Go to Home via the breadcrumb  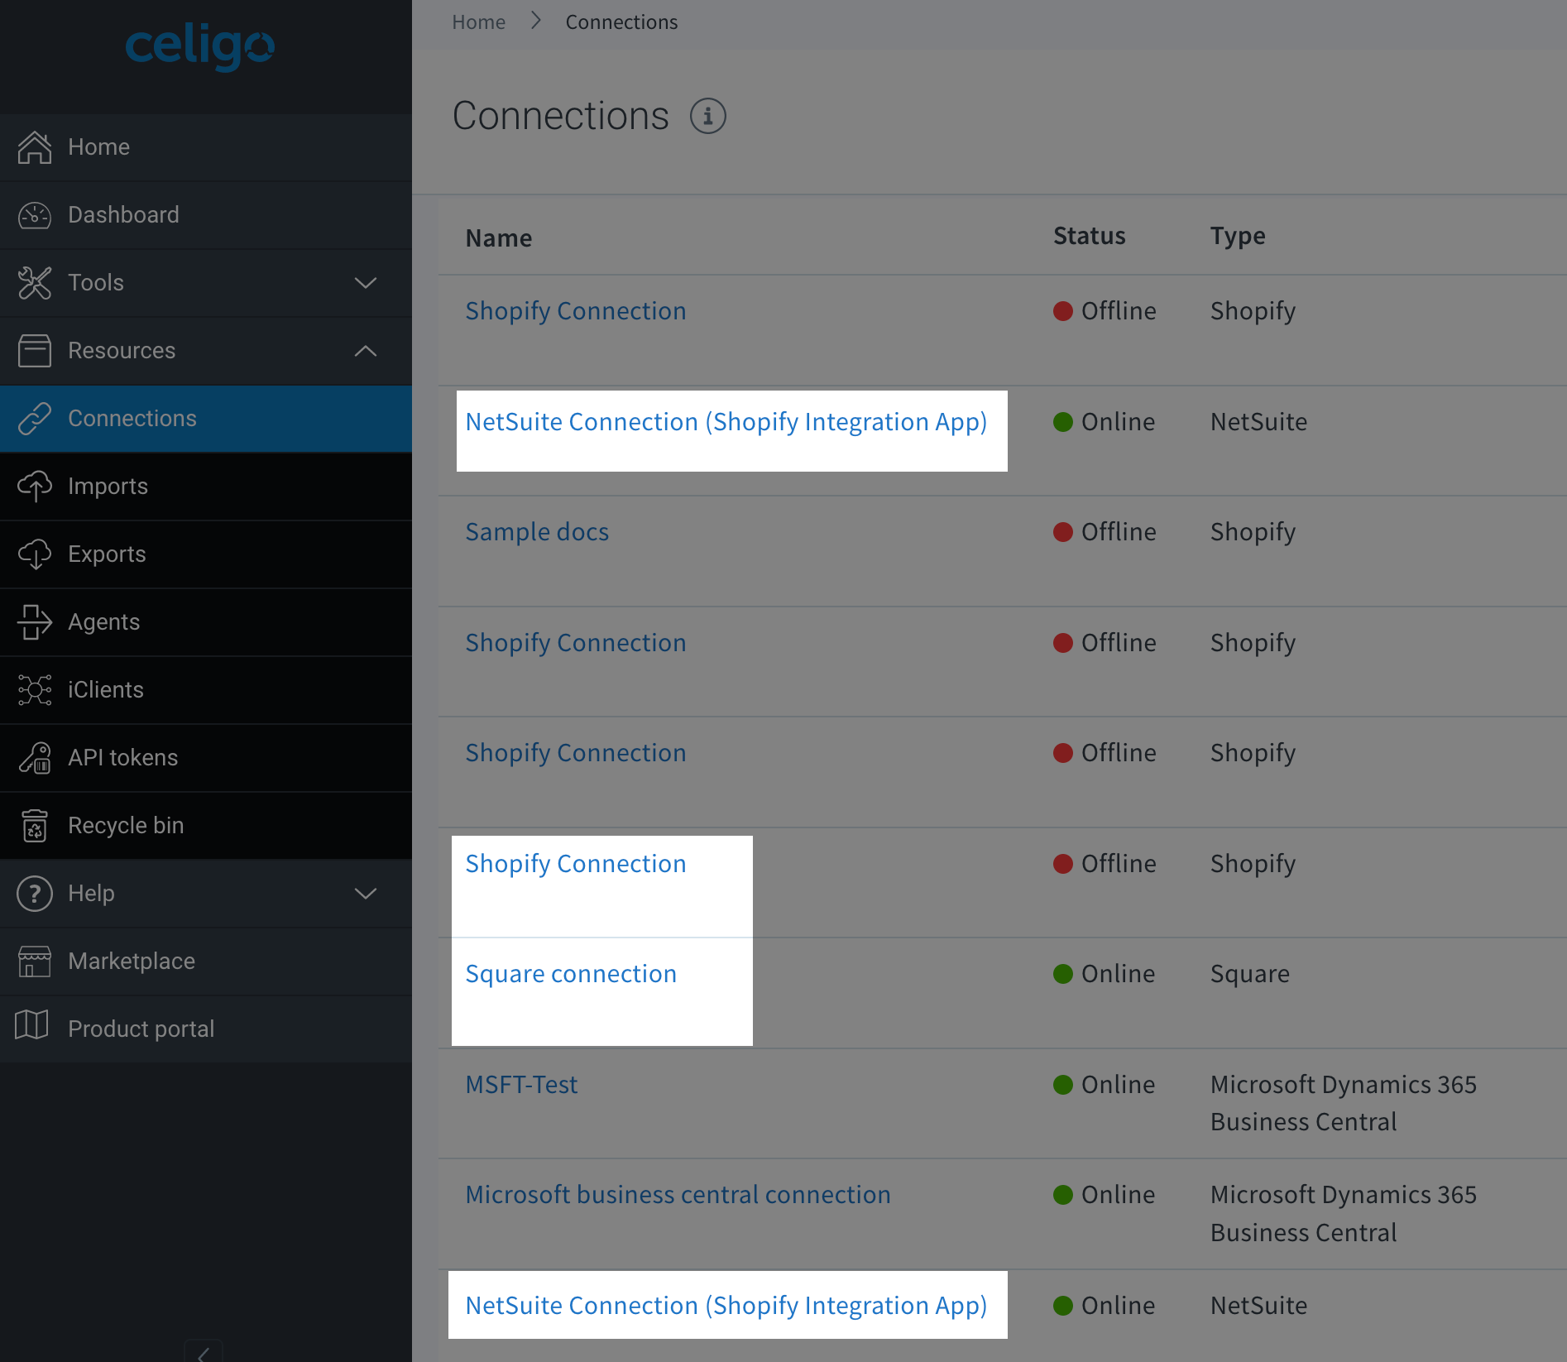pyautogui.click(x=478, y=22)
